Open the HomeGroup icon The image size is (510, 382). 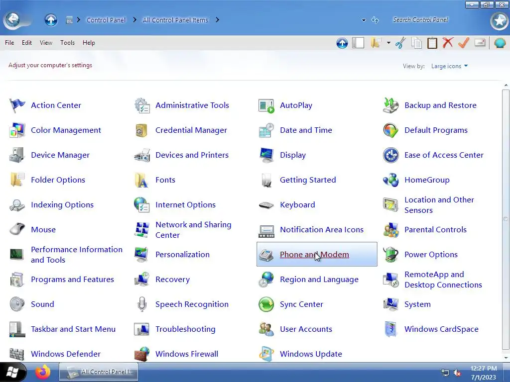coord(390,180)
